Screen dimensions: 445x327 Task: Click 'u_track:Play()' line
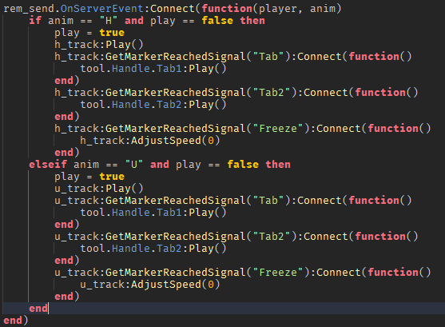point(99,189)
